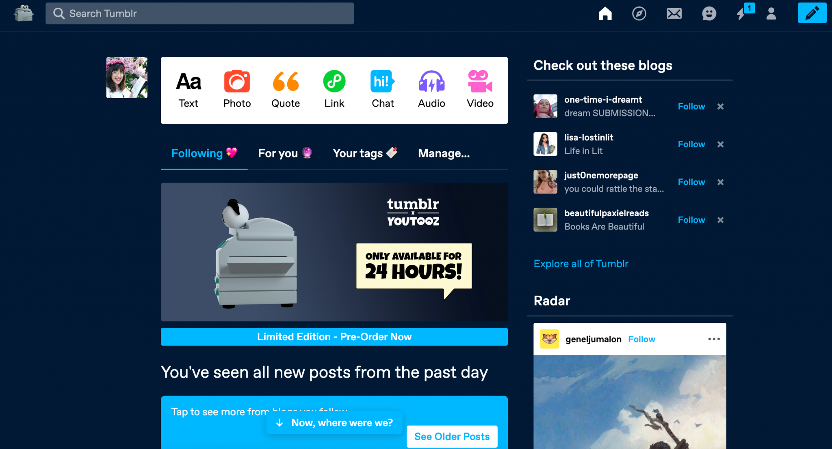Image resolution: width=832 pixels, height=449 pixels.
Task: Open Messaging via the smiley icon
Action: click(x=709, y=13)
